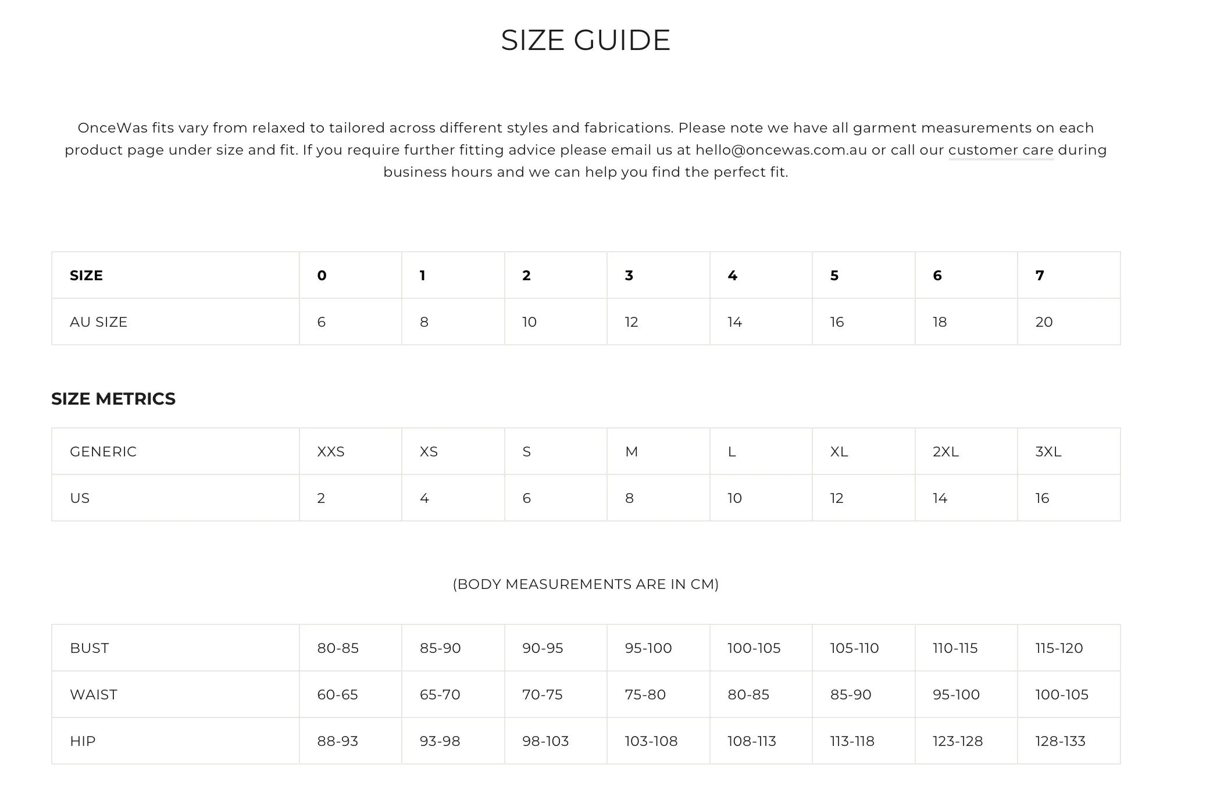Open the customer care link
This screenshot has width=1206, height=800.
tap(1001, 150)
